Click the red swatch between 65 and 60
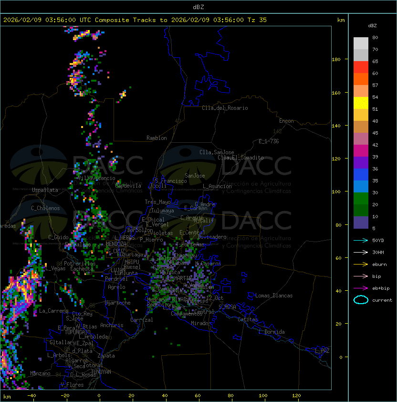Image resolution: width=397 pixels, height=402 pixels. click(361, 67)
